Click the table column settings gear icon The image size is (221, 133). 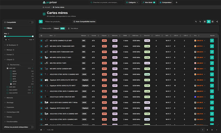coord(41,35)
